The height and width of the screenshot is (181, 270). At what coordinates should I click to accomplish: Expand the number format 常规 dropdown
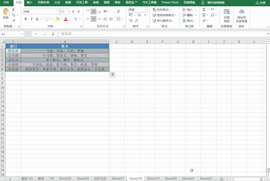(x=146, y=10)
